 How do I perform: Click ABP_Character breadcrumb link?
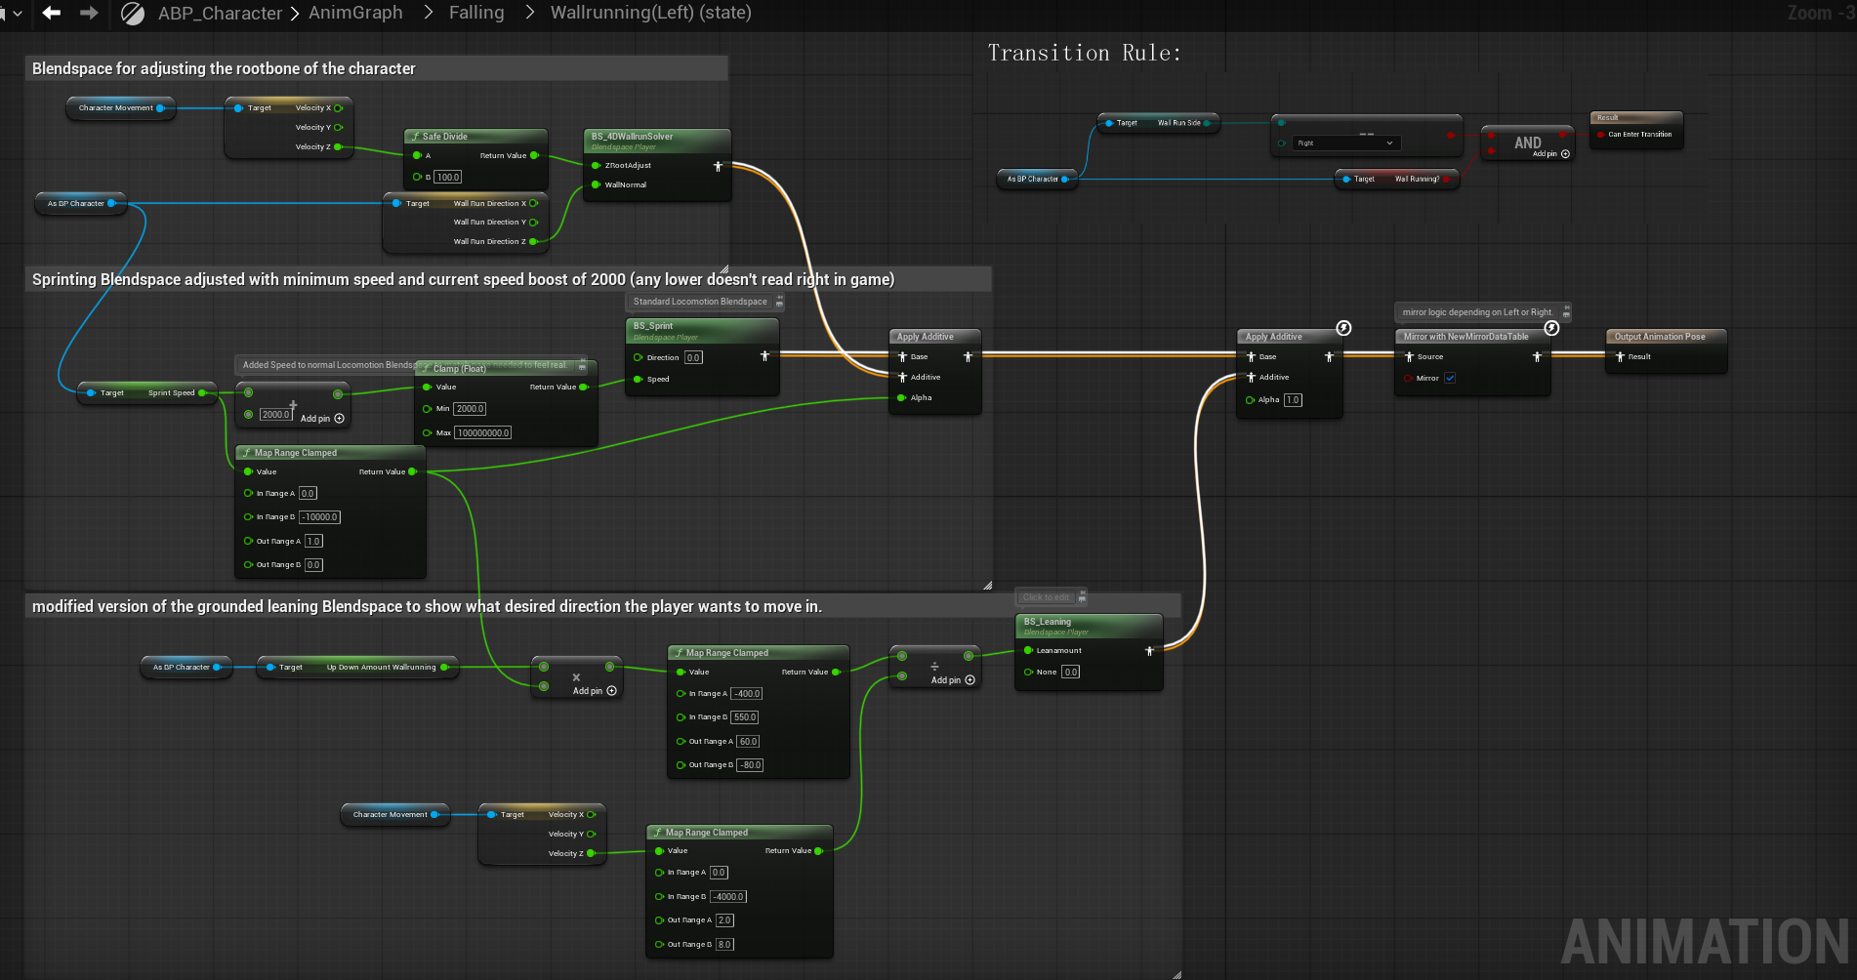click(220, 14)
